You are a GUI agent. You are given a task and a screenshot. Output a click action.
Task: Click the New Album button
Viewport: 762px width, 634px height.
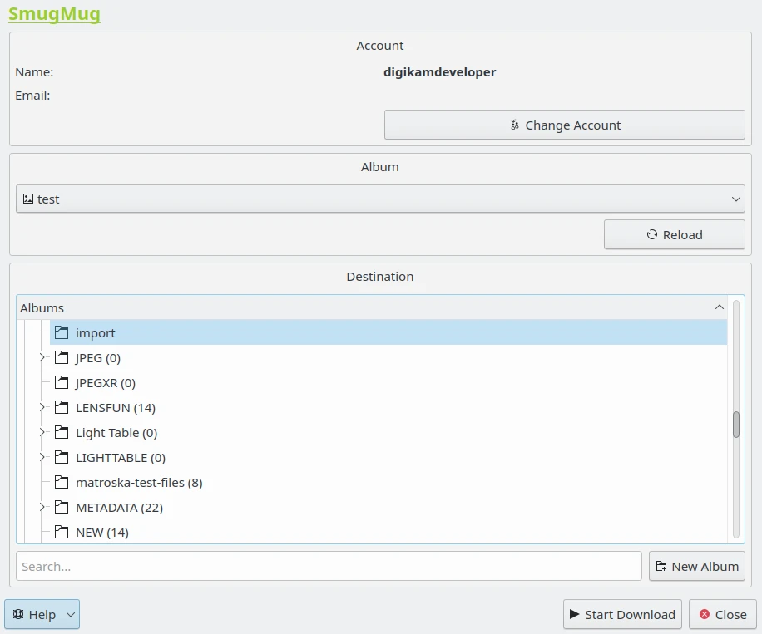click(x=696, y=567)
